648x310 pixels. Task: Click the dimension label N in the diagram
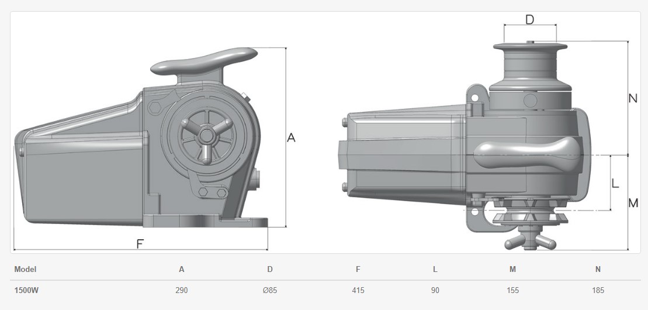click(x=632, y=98)
